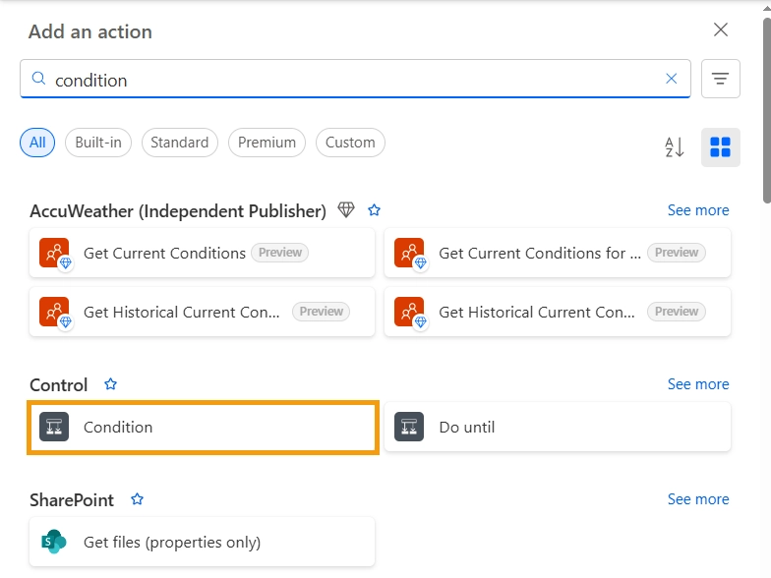This screenshot has width=771, height=578.
Task: Filter by Built-in connectors
Action: click(x=98, y=143)
